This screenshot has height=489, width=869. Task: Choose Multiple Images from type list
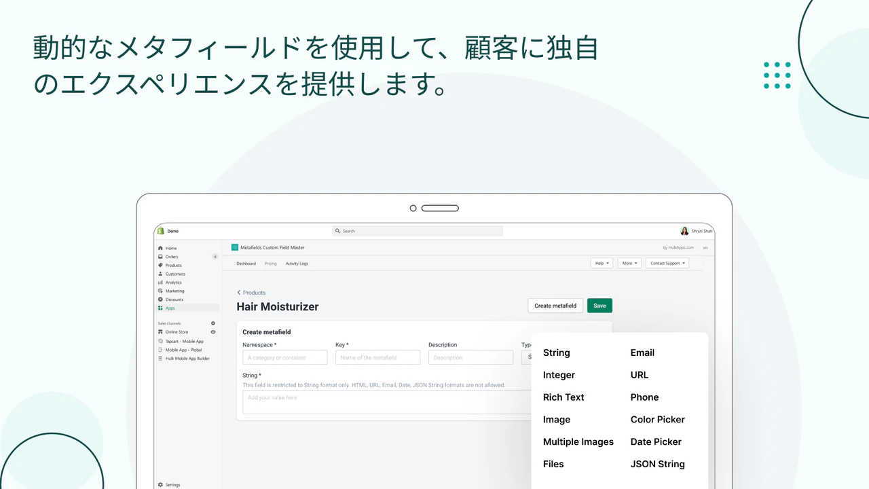[x=578, y=442]
